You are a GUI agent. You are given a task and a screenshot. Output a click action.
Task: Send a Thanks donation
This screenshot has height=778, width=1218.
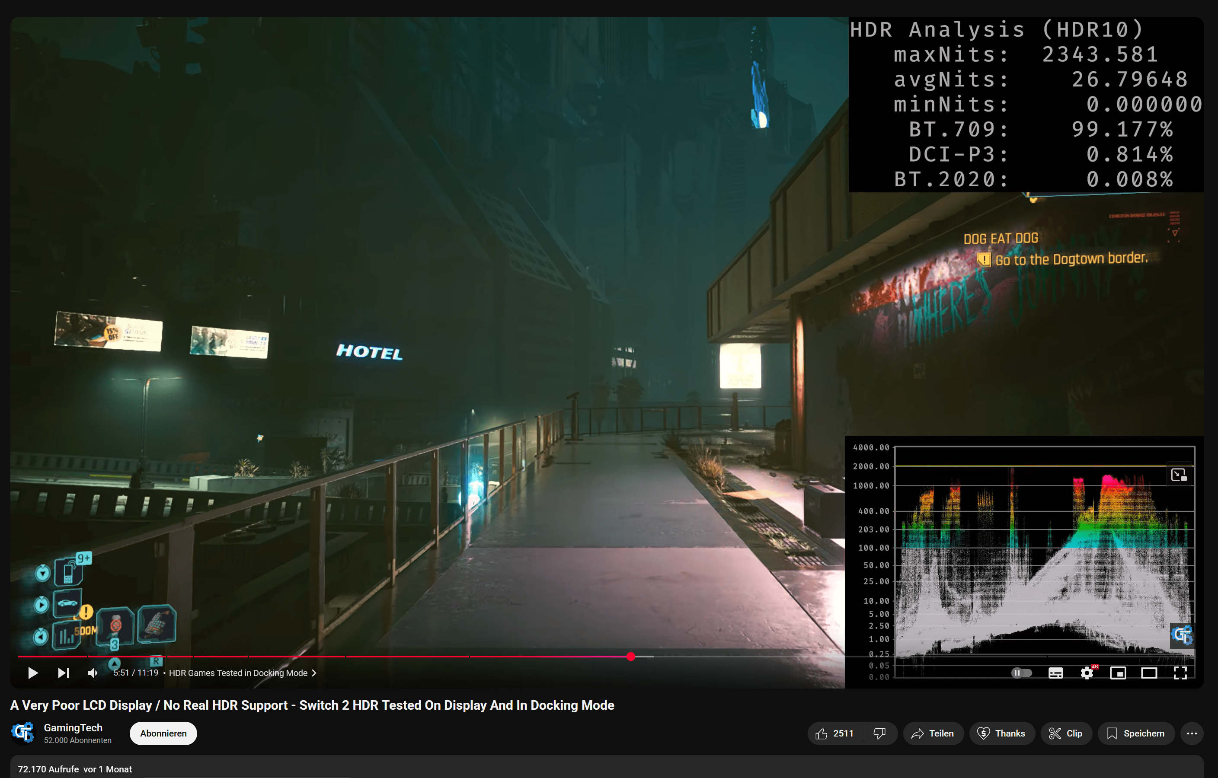[1001, 733]
